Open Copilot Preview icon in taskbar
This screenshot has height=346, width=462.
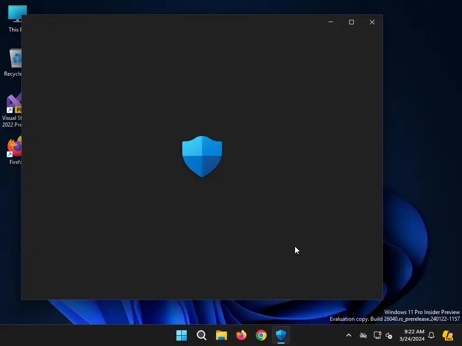448,335
